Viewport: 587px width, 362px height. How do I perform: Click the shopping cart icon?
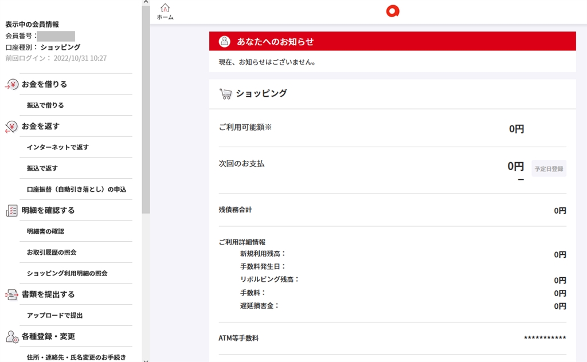pos(225,93)
